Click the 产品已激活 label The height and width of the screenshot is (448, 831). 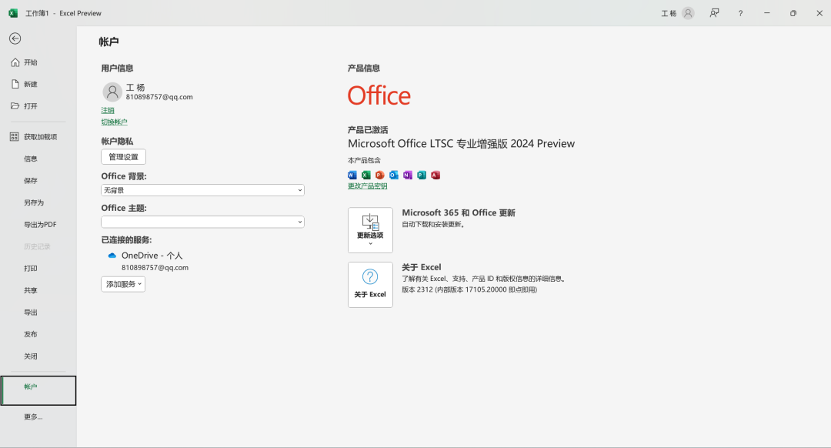368,130
